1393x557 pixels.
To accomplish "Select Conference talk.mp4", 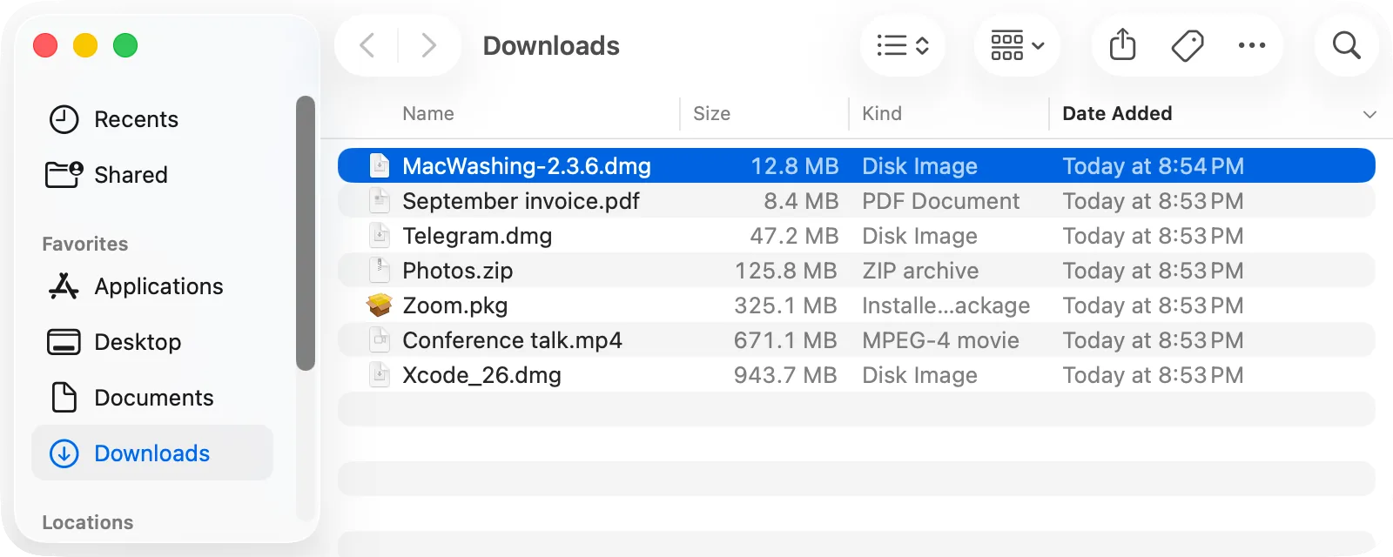I will (x=857, y=339).
